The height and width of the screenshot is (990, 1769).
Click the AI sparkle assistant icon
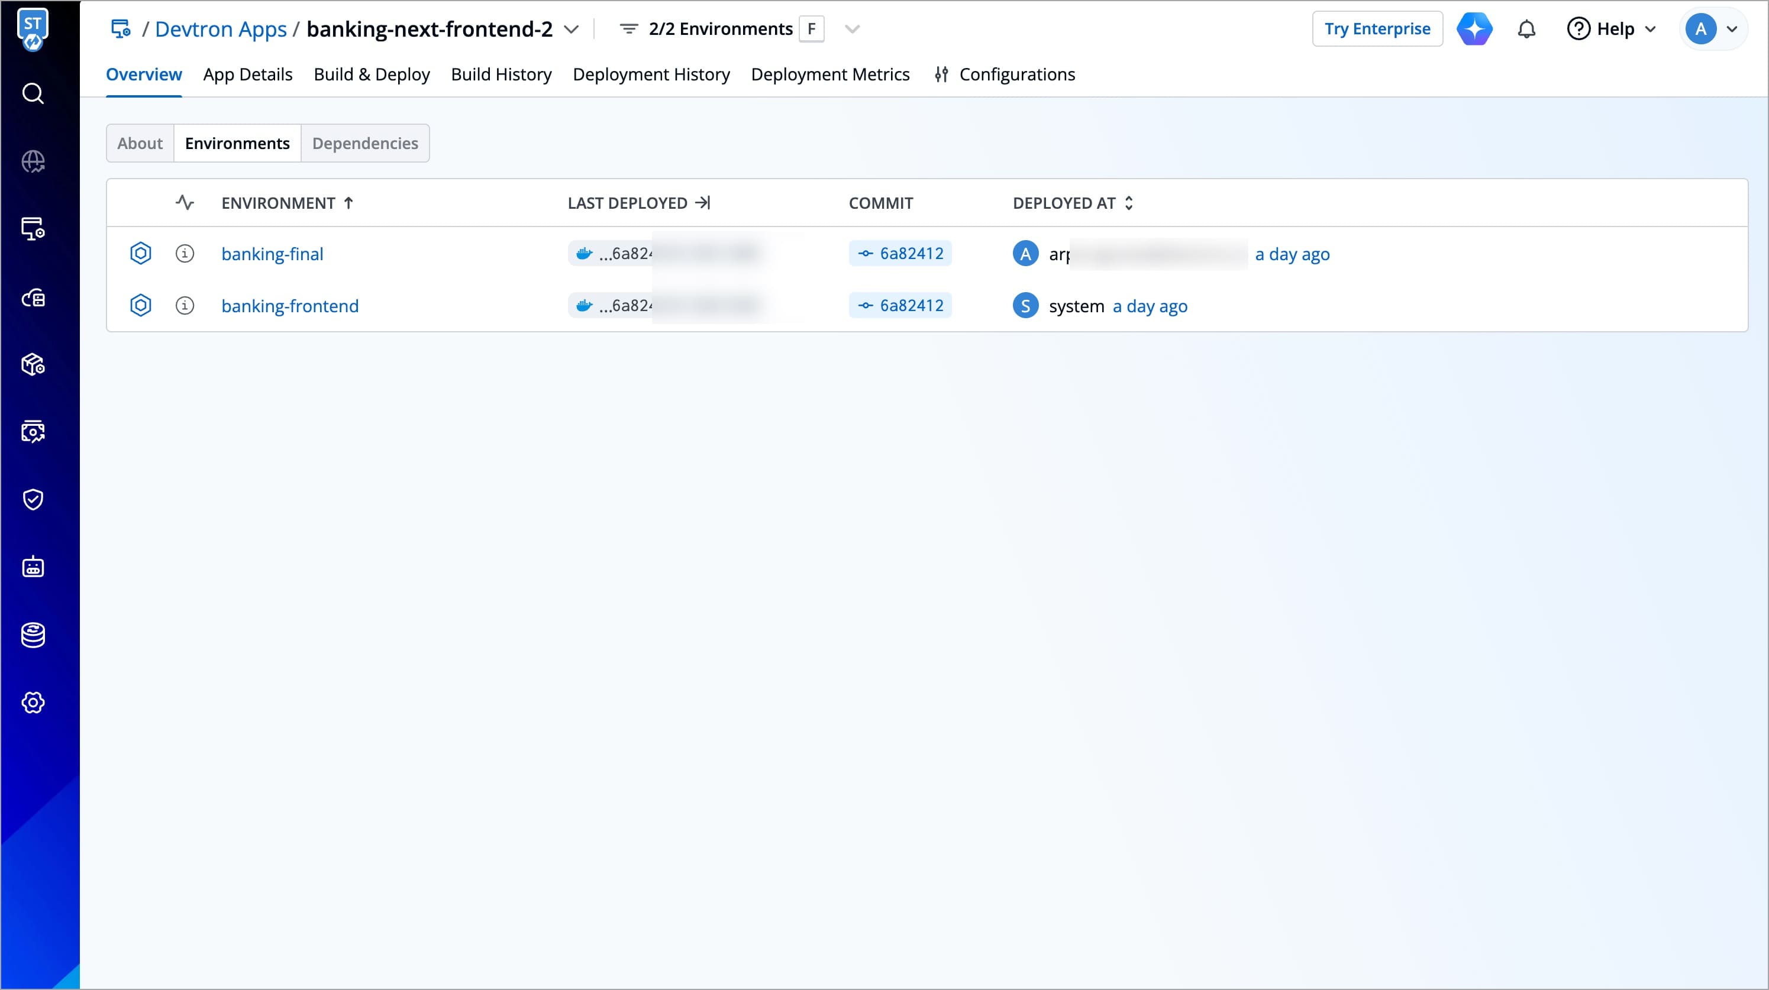[1474, 29]
